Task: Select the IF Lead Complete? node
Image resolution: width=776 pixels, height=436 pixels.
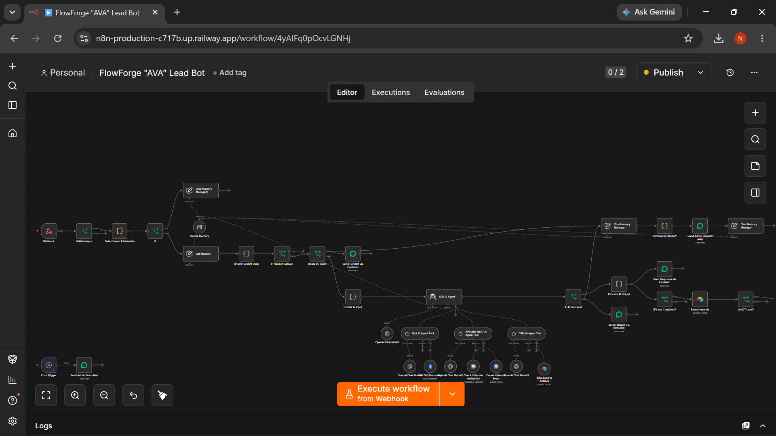Action: (x=664, y=299)
